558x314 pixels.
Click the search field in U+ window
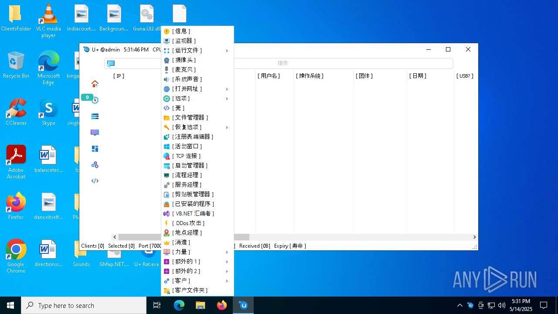pos(279,63)
